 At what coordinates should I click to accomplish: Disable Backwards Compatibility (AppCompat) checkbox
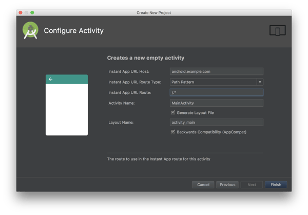[x=173, y=132]
